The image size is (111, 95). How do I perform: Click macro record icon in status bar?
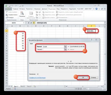(x=15, y=89)
